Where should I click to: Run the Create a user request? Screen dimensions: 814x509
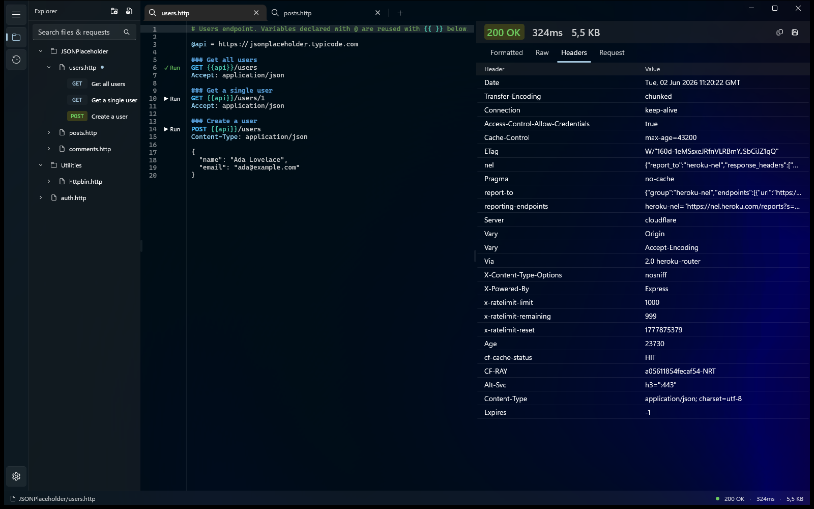click(x=172, y=129)
